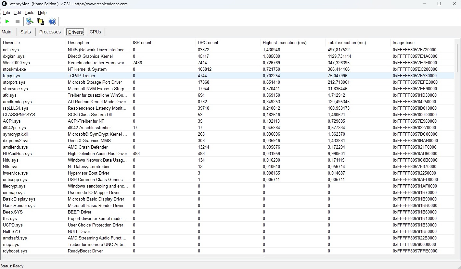Open the Tools menu
461x269 pixels.
pyautogui.click(x=29, y=12)
